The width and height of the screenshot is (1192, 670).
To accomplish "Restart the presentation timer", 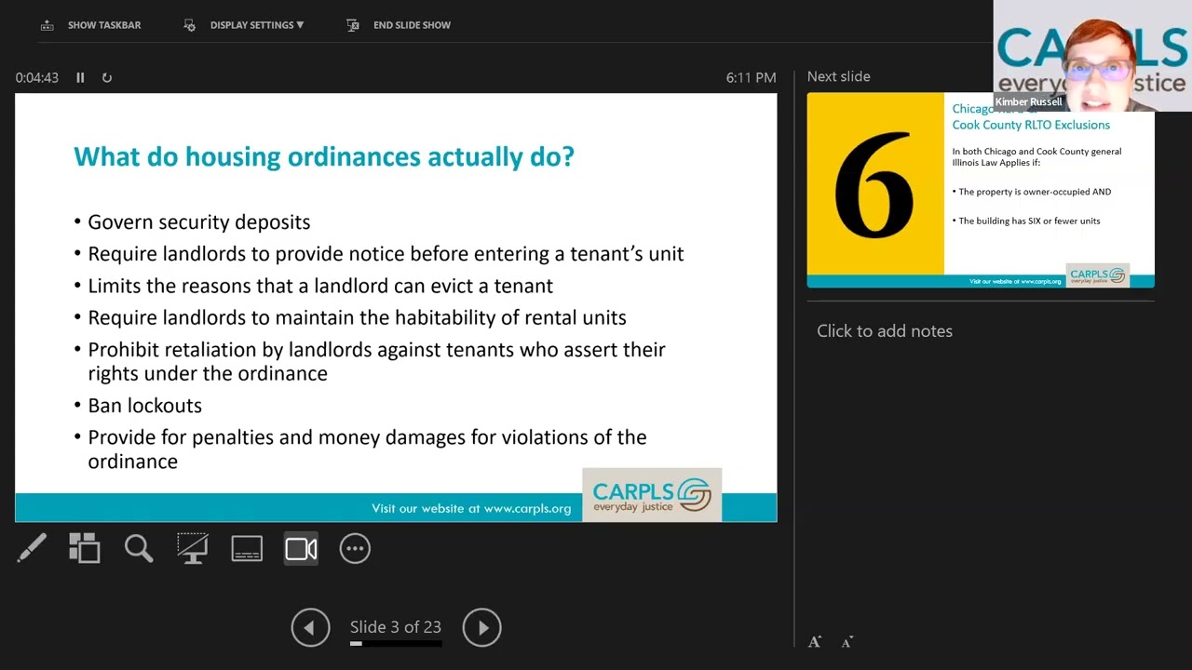I will point(107,78).
